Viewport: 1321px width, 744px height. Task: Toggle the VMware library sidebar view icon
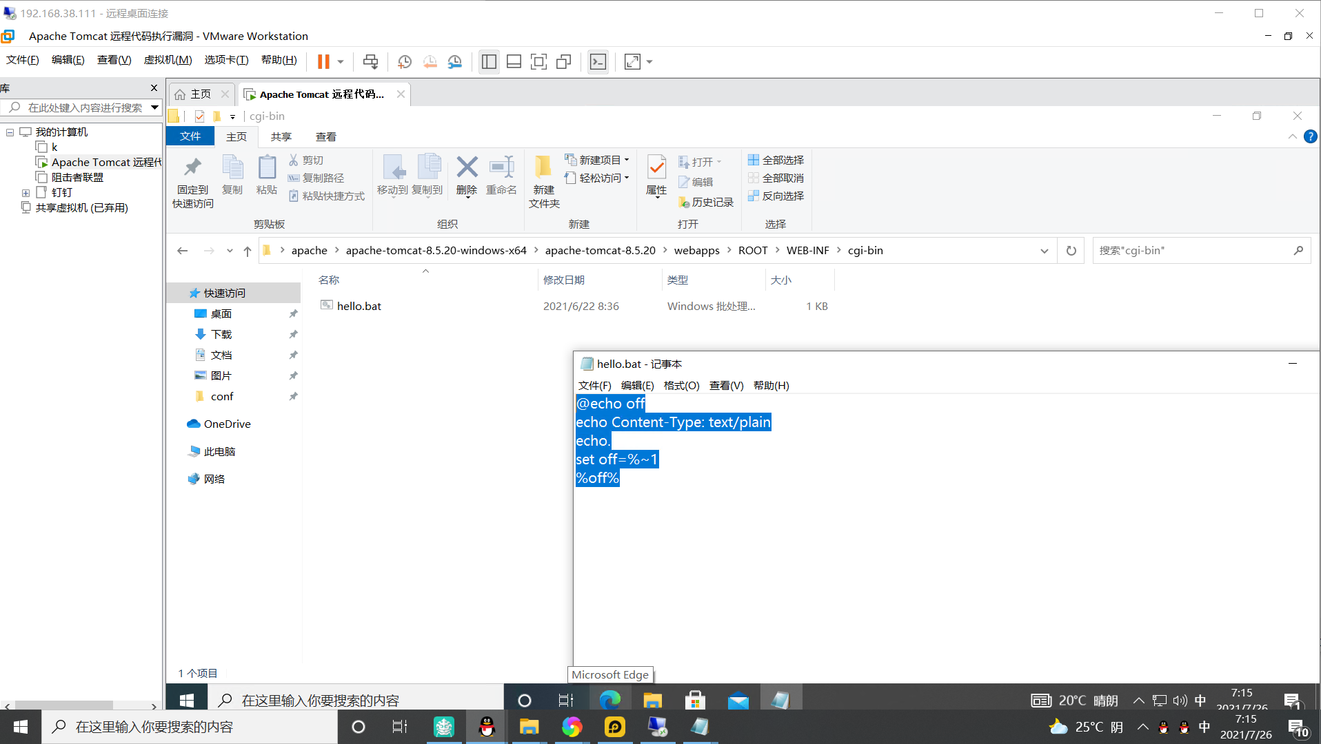(489, 62)
